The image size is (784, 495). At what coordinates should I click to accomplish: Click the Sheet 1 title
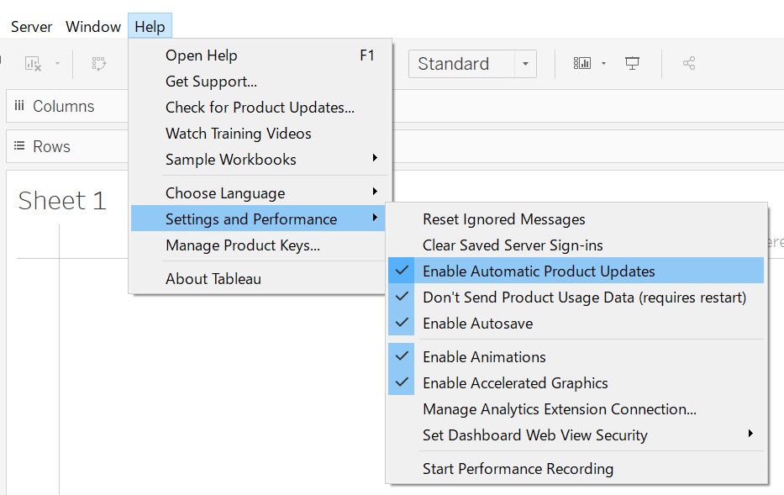pos(62,201)
